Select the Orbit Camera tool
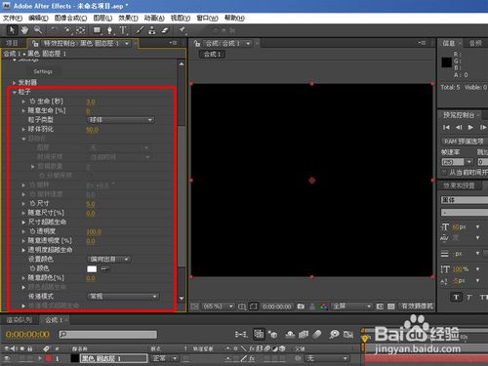Image resolution: width=488 pixels, height=366 pixels. click(67, 30)
